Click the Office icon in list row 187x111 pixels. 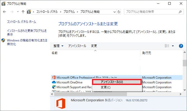(54, 77)
